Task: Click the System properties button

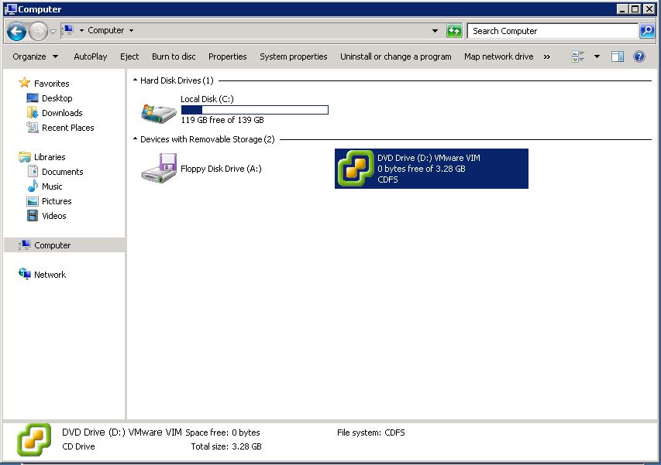Action: point(293,56)
